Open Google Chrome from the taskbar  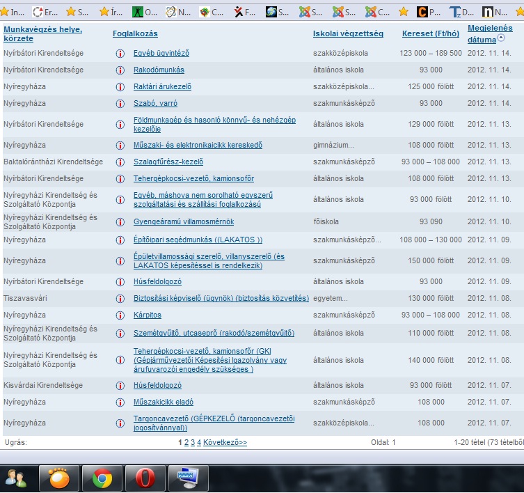coord(102,478)
